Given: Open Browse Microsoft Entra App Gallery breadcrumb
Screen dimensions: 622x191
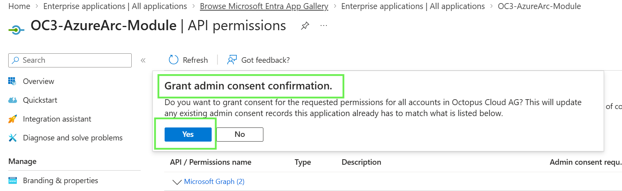Looking at the screenshot, I should point(264,6).
